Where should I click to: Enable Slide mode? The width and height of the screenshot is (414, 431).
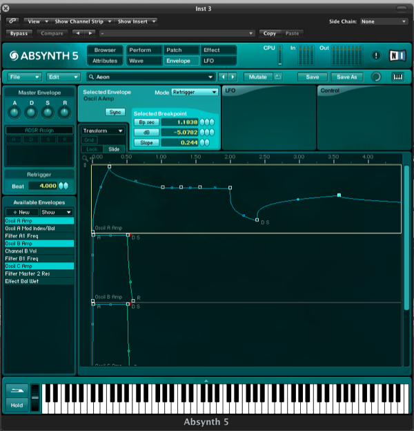pyautogui.click(x=114, y=149)
